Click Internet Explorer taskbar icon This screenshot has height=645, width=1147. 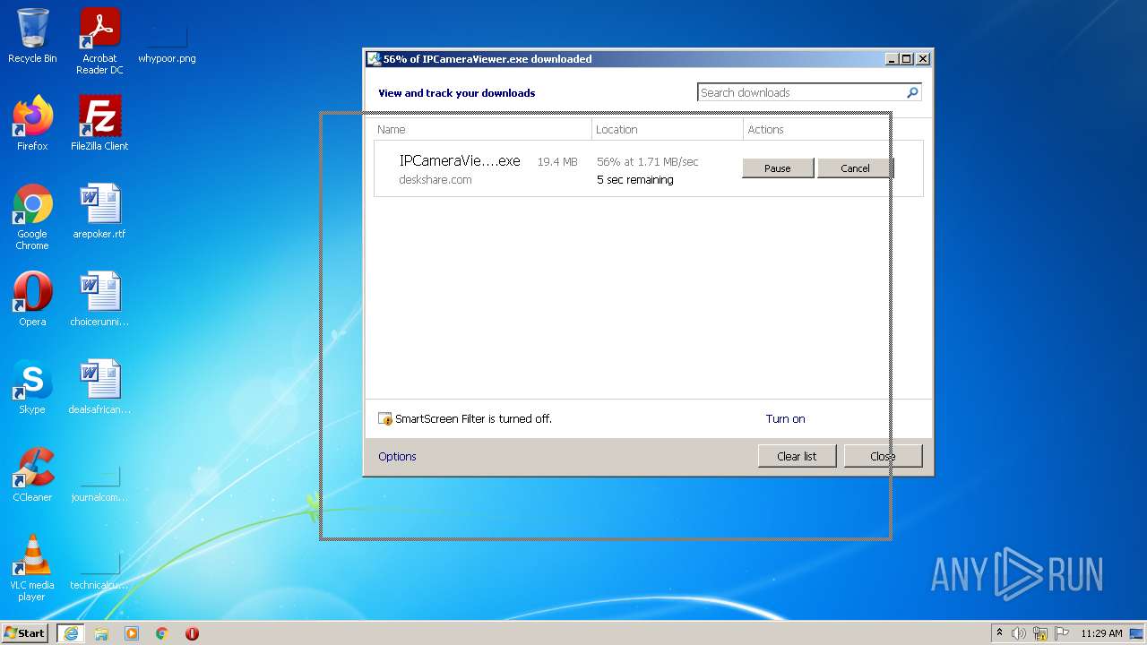pyautogui.click(x=71, y=633)
